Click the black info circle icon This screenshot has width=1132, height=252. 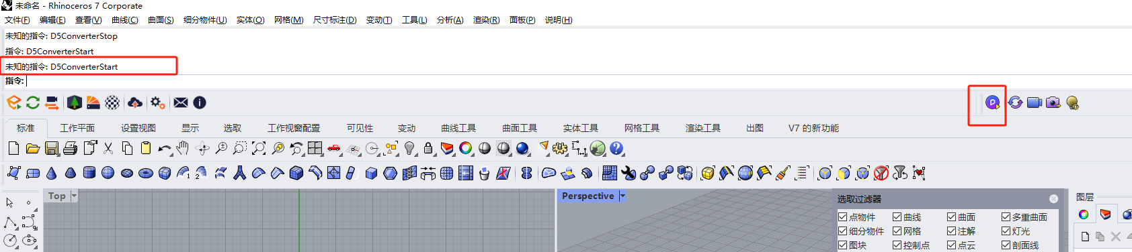click(x=200, y=103)
